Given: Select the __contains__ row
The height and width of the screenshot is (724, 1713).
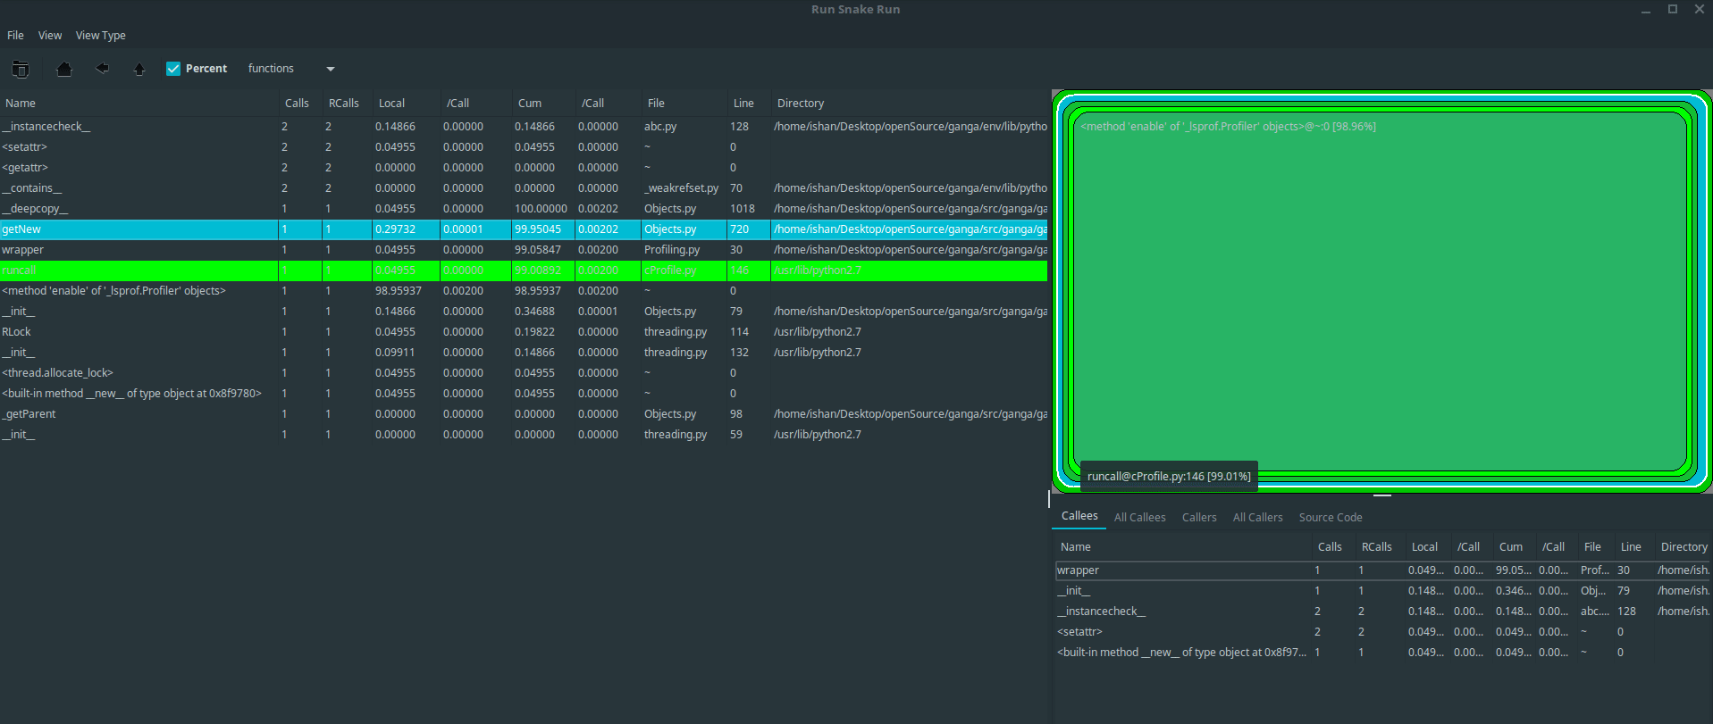Looking at the screenshot, I should click(524, 188).
